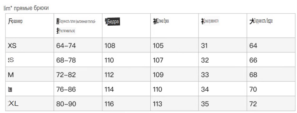Select the XL size row label
Screen dimensions: 297x113
click(13, 103)
